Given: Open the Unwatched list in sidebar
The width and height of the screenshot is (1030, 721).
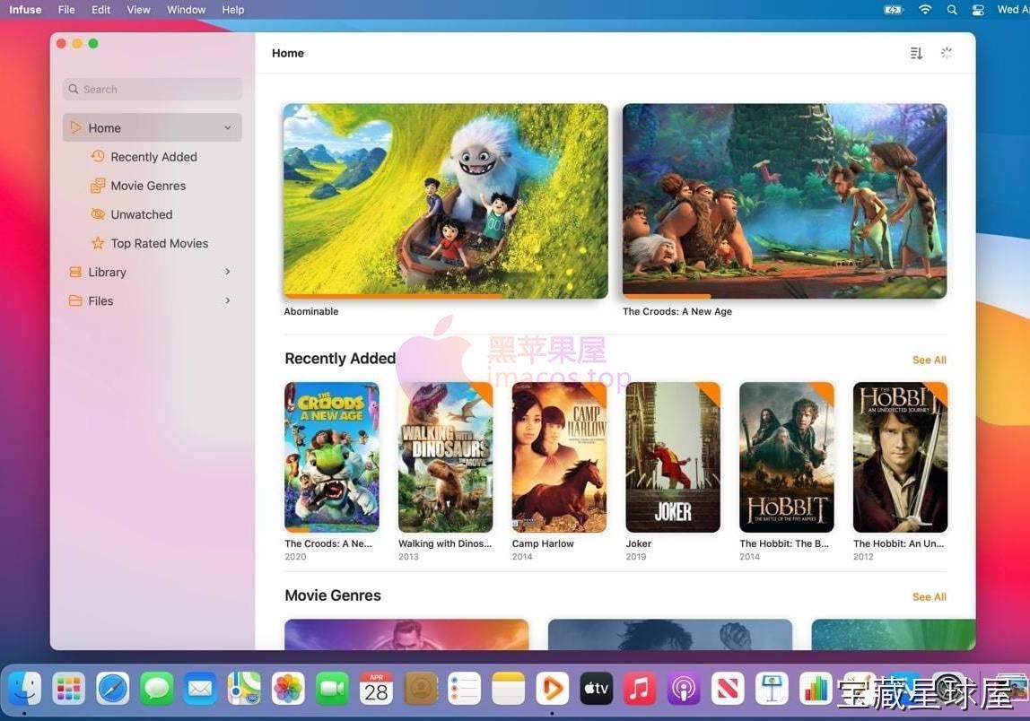Looking at the screenshot, I should 141,214.
